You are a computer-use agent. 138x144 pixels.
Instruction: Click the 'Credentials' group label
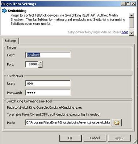coord(15,76)
